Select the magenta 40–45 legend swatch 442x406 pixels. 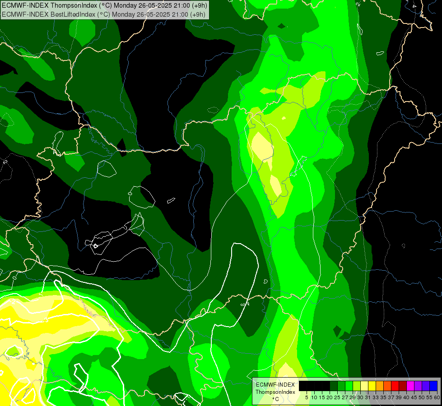click(410, 386)
